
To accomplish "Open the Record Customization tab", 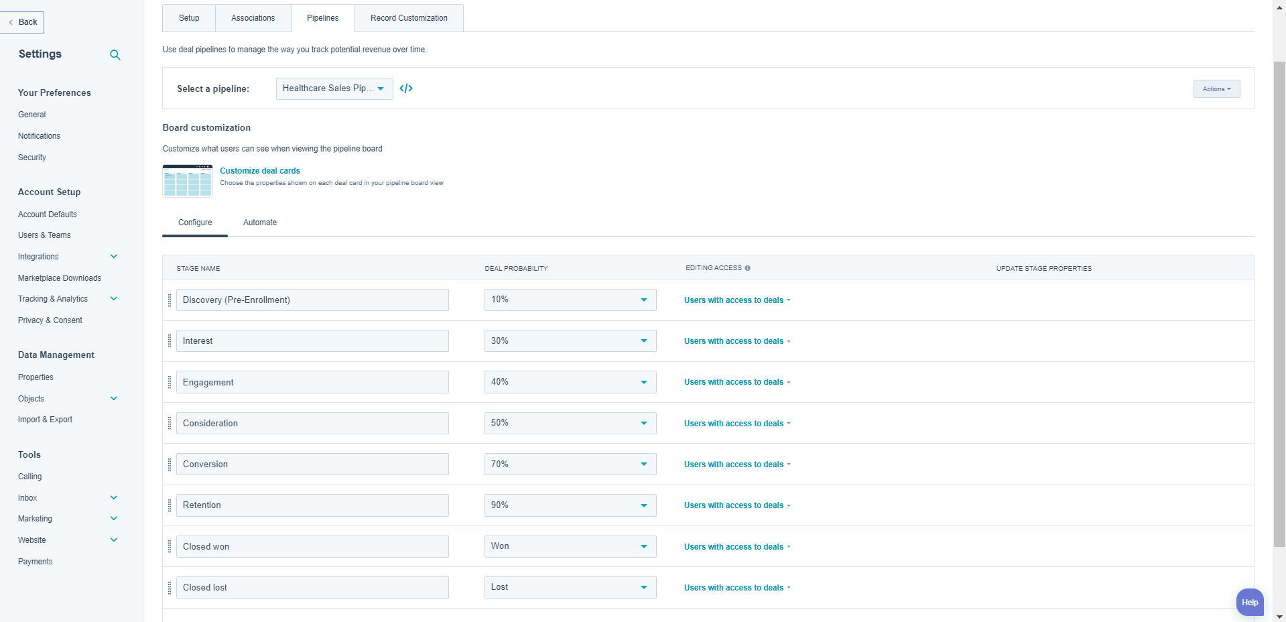I will click(x=408, y=17).
